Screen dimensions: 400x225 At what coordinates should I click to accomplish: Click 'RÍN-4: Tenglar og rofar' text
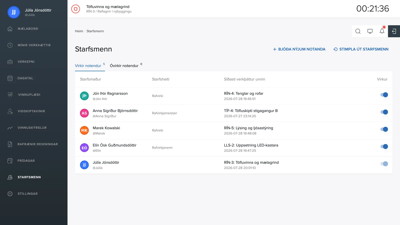tap(243, 93)
